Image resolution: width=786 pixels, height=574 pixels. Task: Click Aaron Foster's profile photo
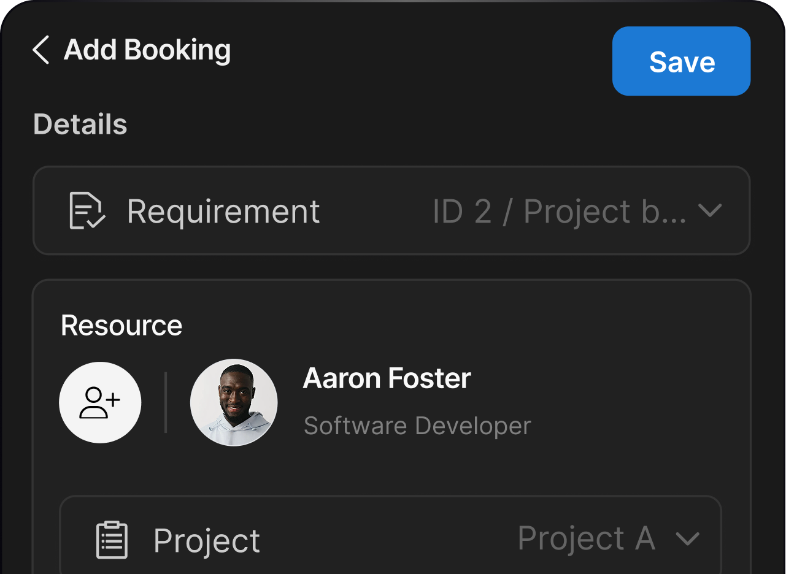click(x=234, y=402)
